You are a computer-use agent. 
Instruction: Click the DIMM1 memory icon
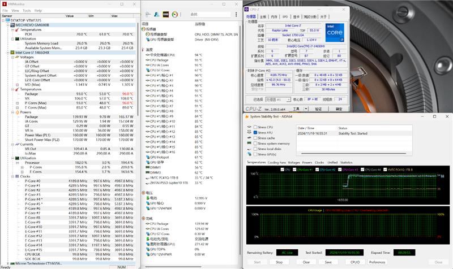tap(148, 167)
